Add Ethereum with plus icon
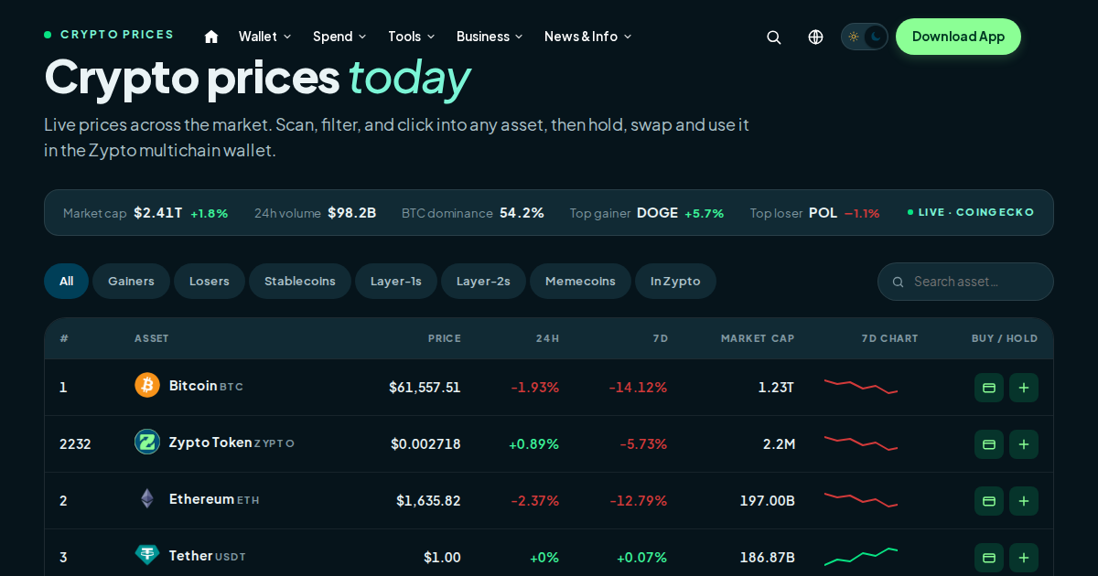 (1024, 501)
